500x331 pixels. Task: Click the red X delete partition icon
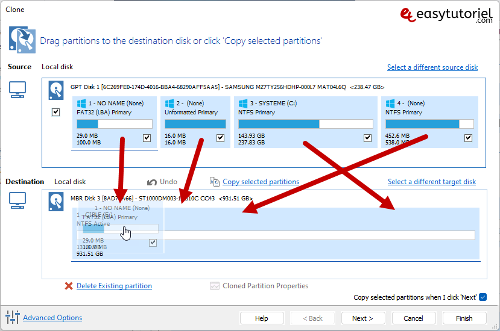point(69,286)
